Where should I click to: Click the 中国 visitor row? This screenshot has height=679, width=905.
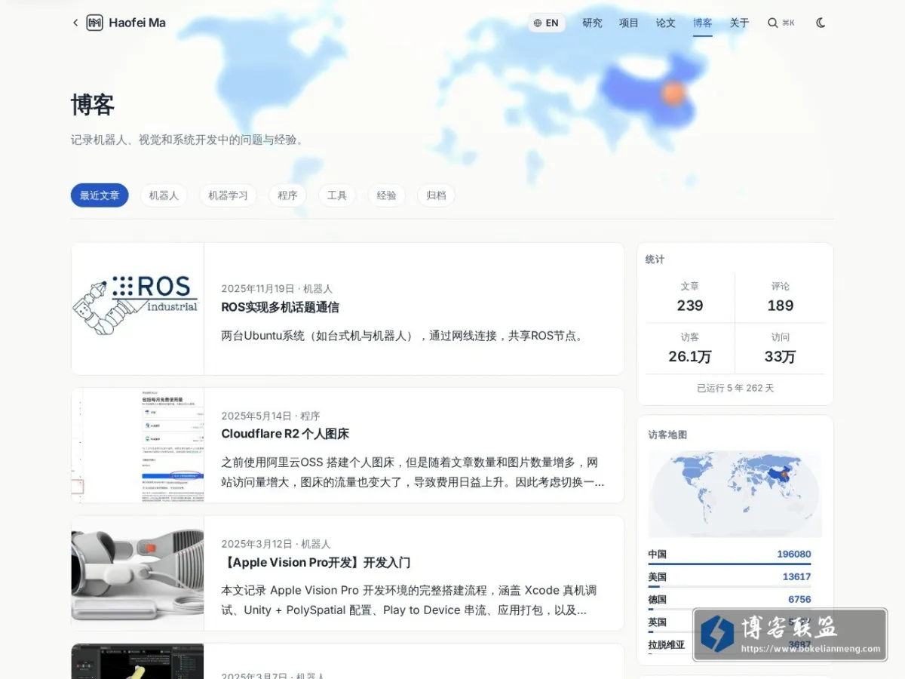click(x=729, y=555)
